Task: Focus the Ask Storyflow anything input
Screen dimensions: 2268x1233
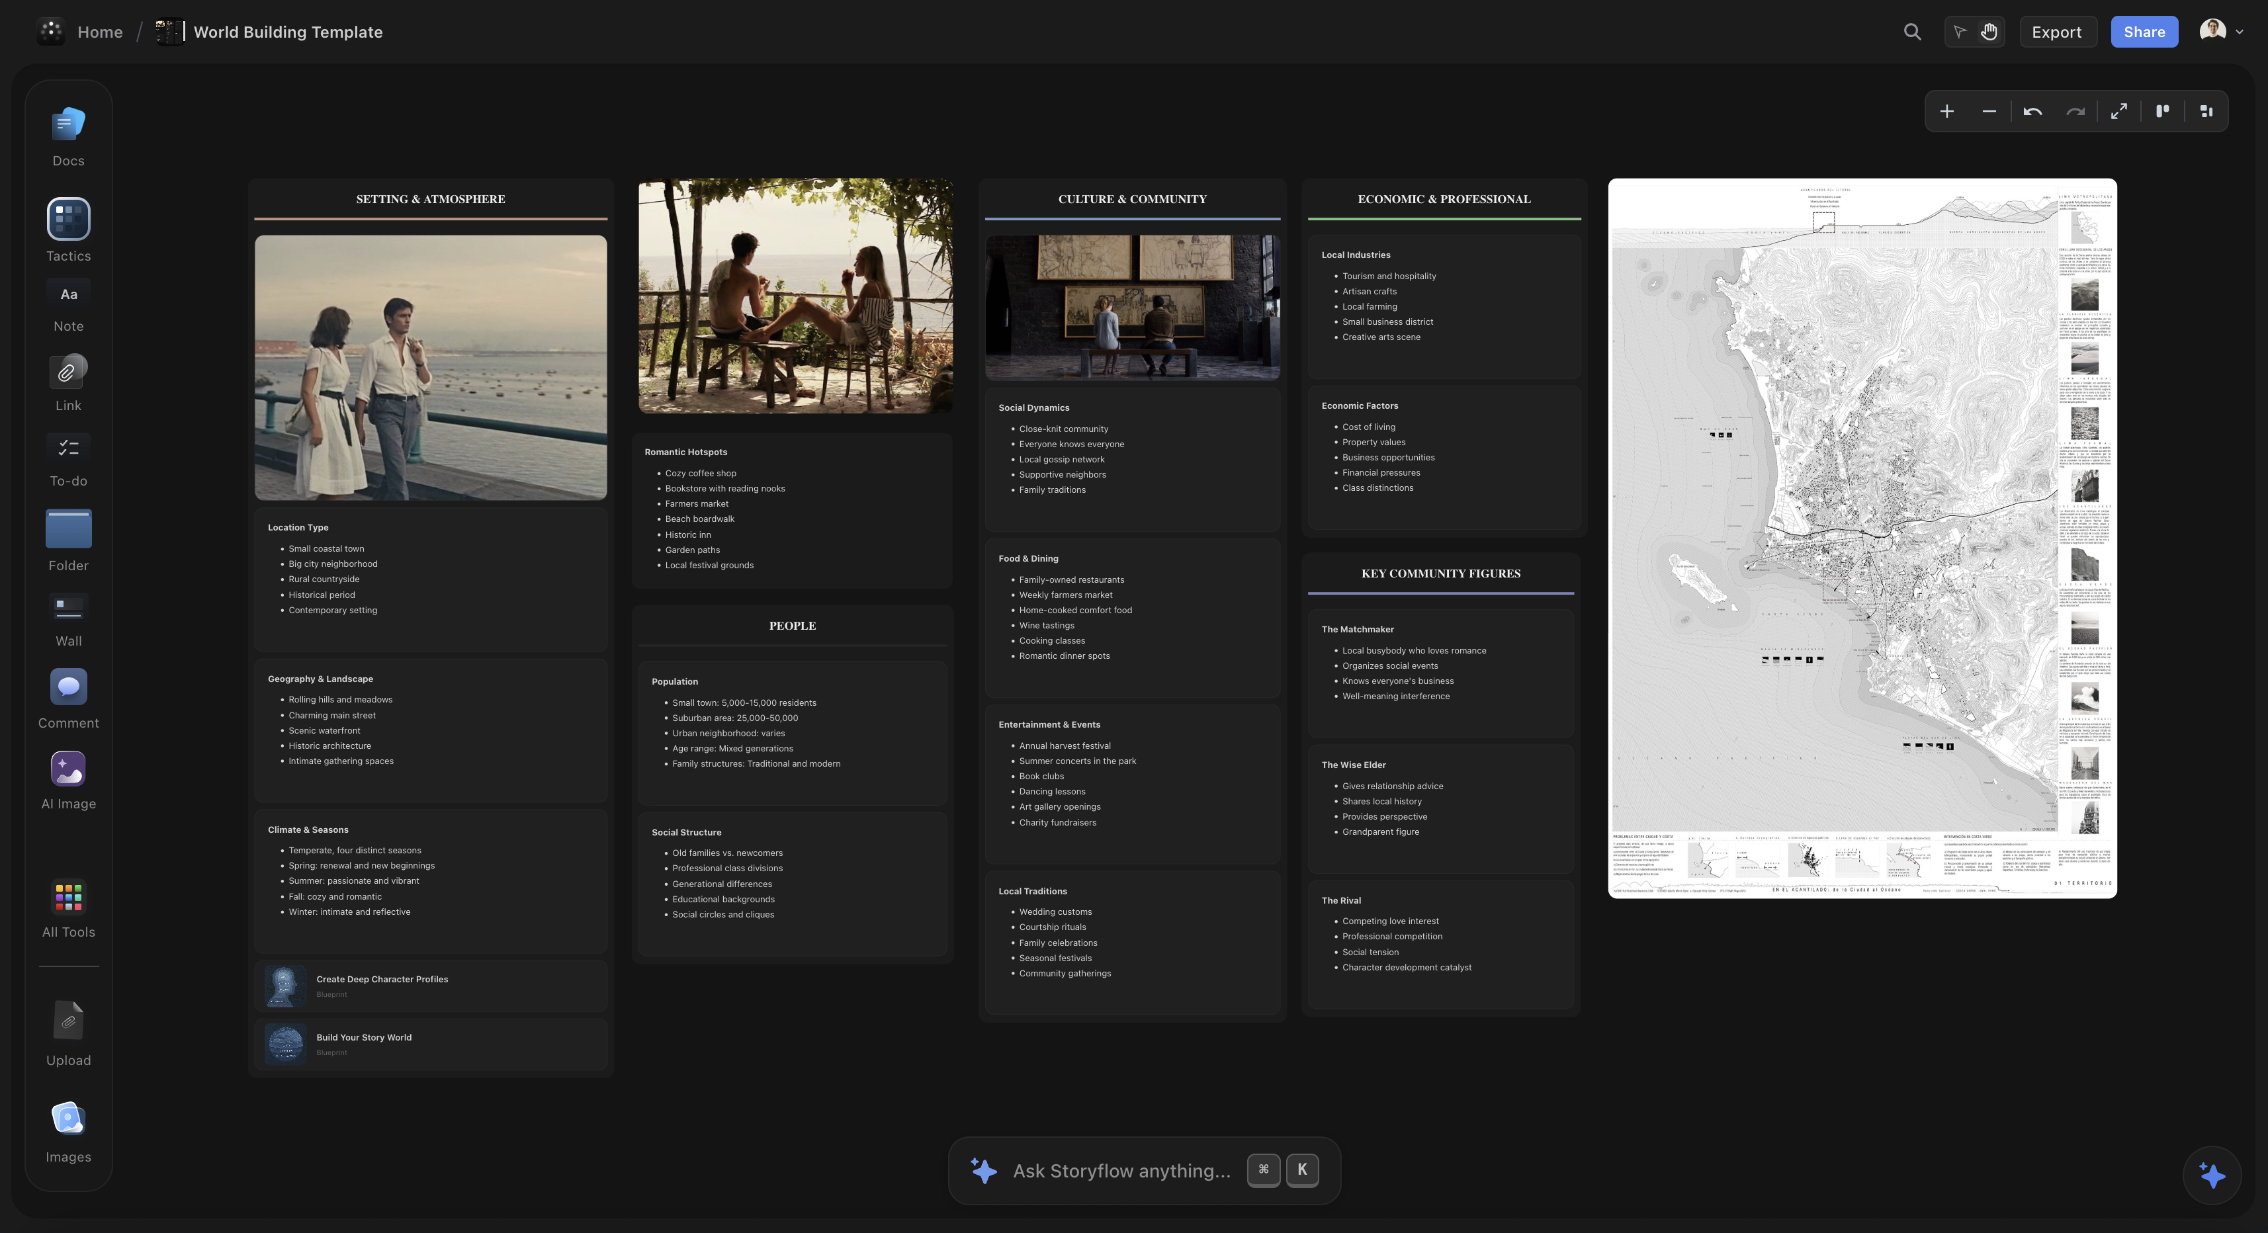Action: [1121, 1171]
